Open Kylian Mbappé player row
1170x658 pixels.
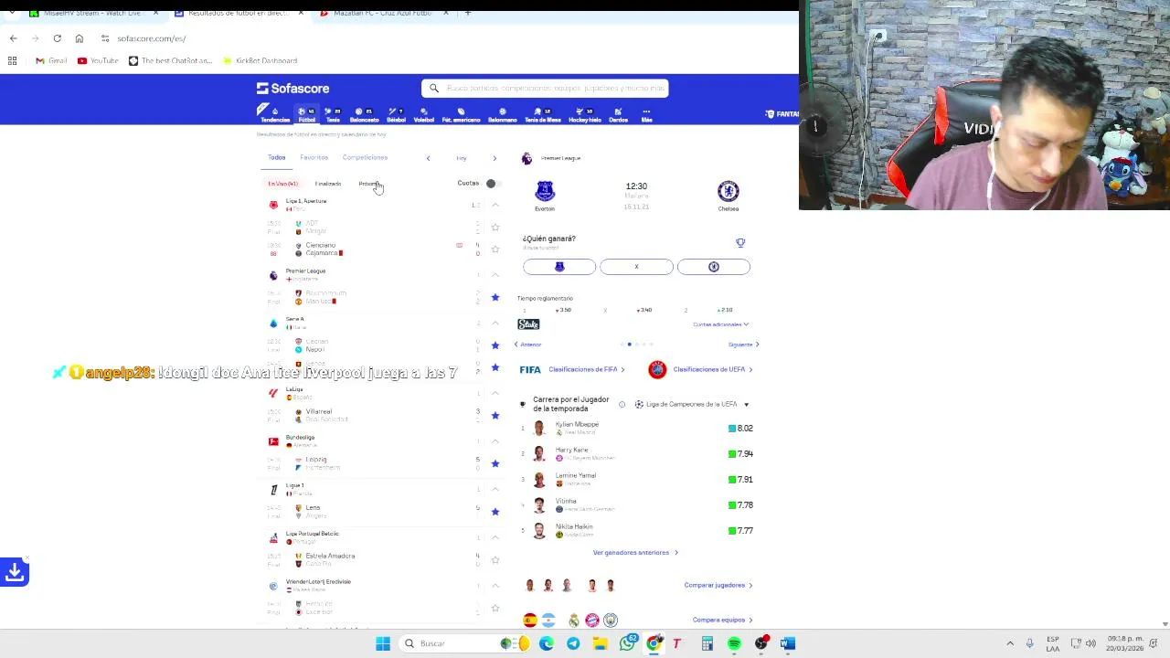[x=636, y=428]
